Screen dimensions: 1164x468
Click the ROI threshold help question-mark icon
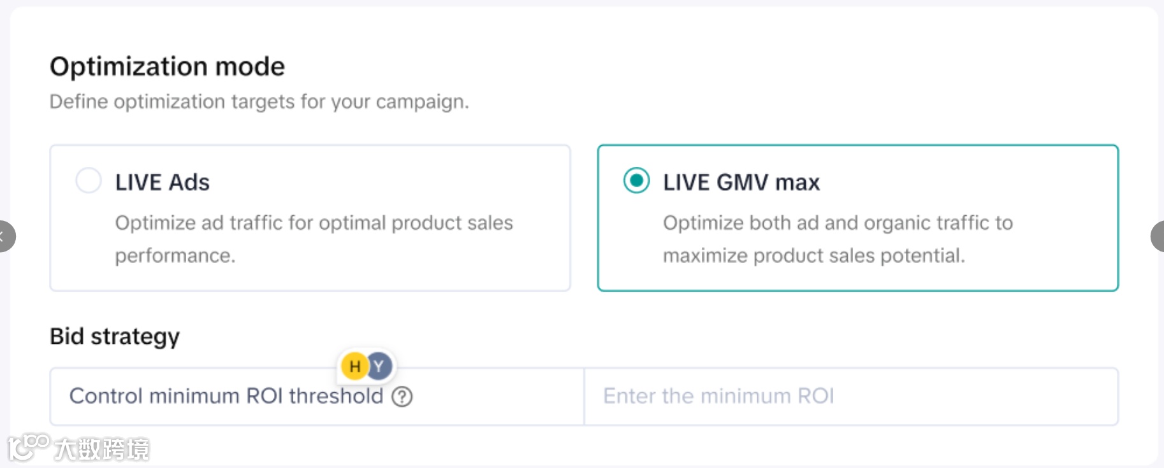(x=402, y=397)
